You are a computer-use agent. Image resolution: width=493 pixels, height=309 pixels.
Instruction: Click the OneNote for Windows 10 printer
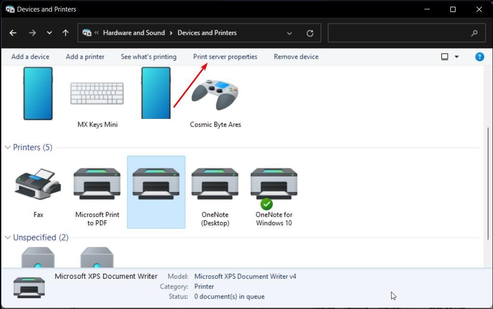pyautogui.click(x=274, y=184)
